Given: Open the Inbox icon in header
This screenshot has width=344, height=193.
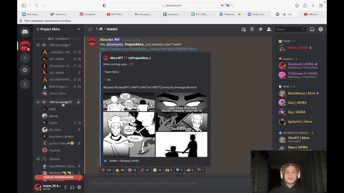Looking at the screenshot, I should pos(312,29).
